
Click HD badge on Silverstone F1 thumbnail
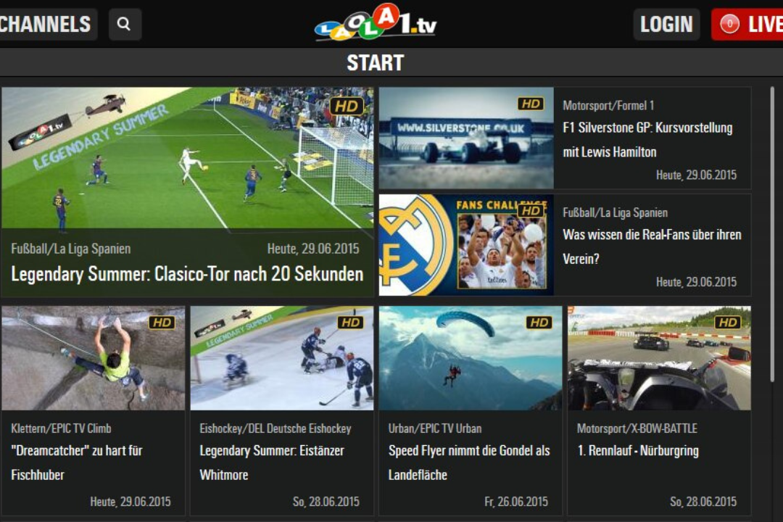pyautogui.click(x=531, y=104)
